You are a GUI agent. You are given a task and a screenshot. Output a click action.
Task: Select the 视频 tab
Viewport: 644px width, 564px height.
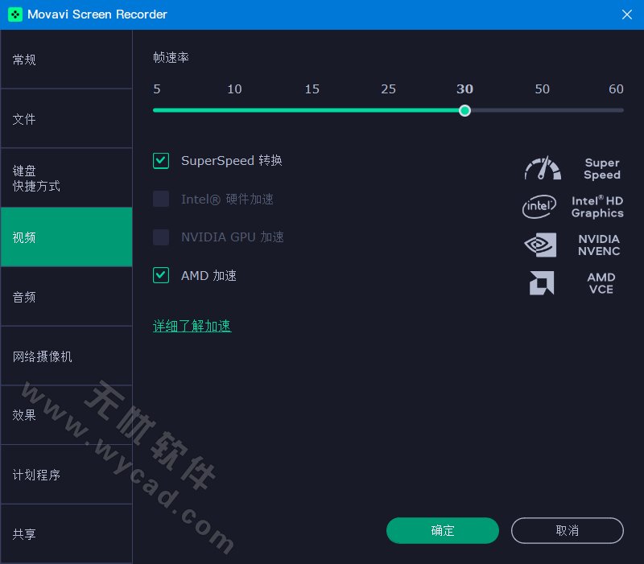pyautogui.click(x=67, y=237)
